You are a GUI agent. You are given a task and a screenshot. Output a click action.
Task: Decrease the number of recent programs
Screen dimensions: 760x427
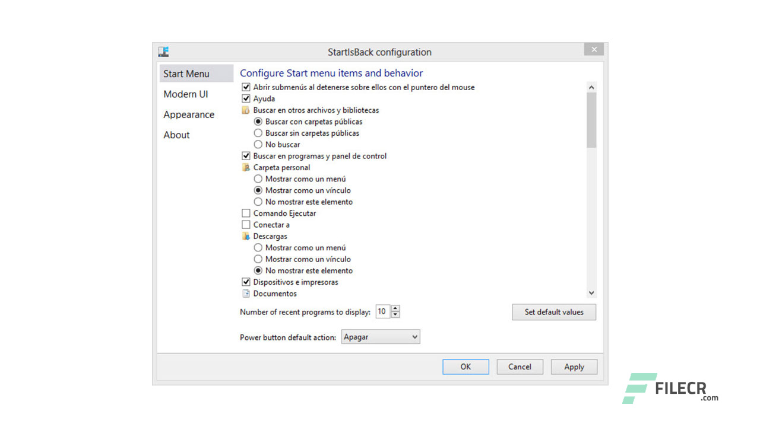click(x=395, y=314)
